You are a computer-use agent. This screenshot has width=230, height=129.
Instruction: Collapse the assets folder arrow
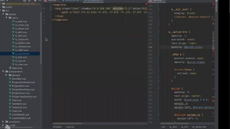point(3,14)
